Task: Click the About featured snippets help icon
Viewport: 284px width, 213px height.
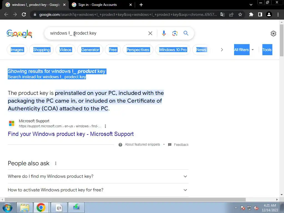Action: tap(120, 145)
